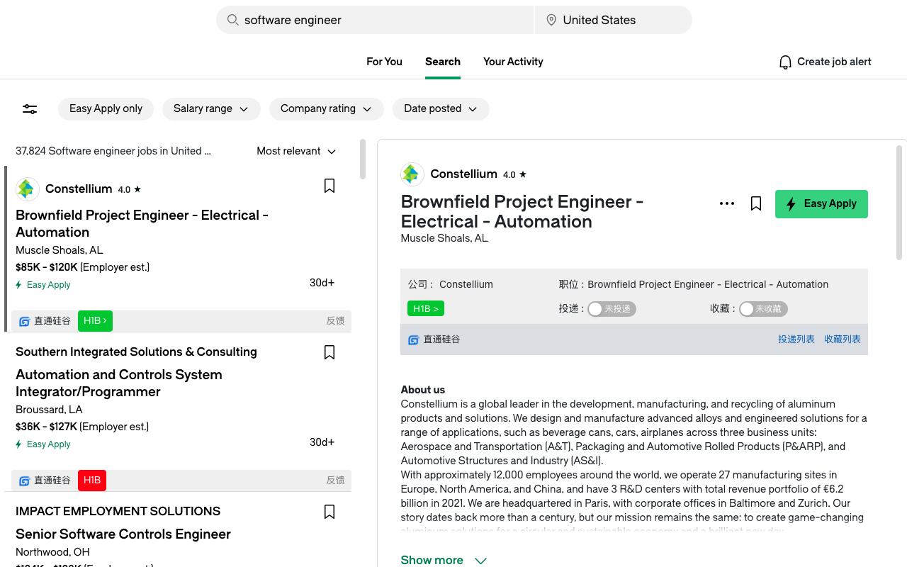Image resolution: width=907 pixels, height=567 pixels.
Task: Switch to the For You tab
Action: [384, 62]
